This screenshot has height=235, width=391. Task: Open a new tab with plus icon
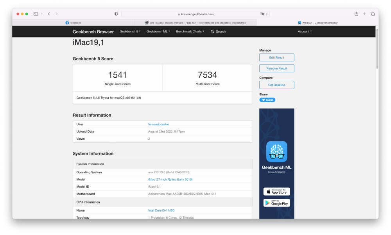tap(364, 14)
